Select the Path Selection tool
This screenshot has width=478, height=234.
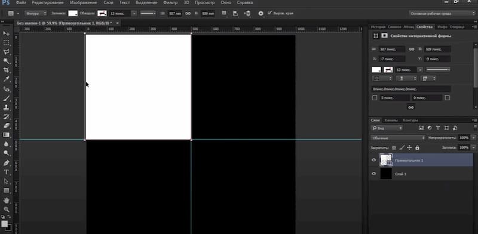click(x=6, y=181)
